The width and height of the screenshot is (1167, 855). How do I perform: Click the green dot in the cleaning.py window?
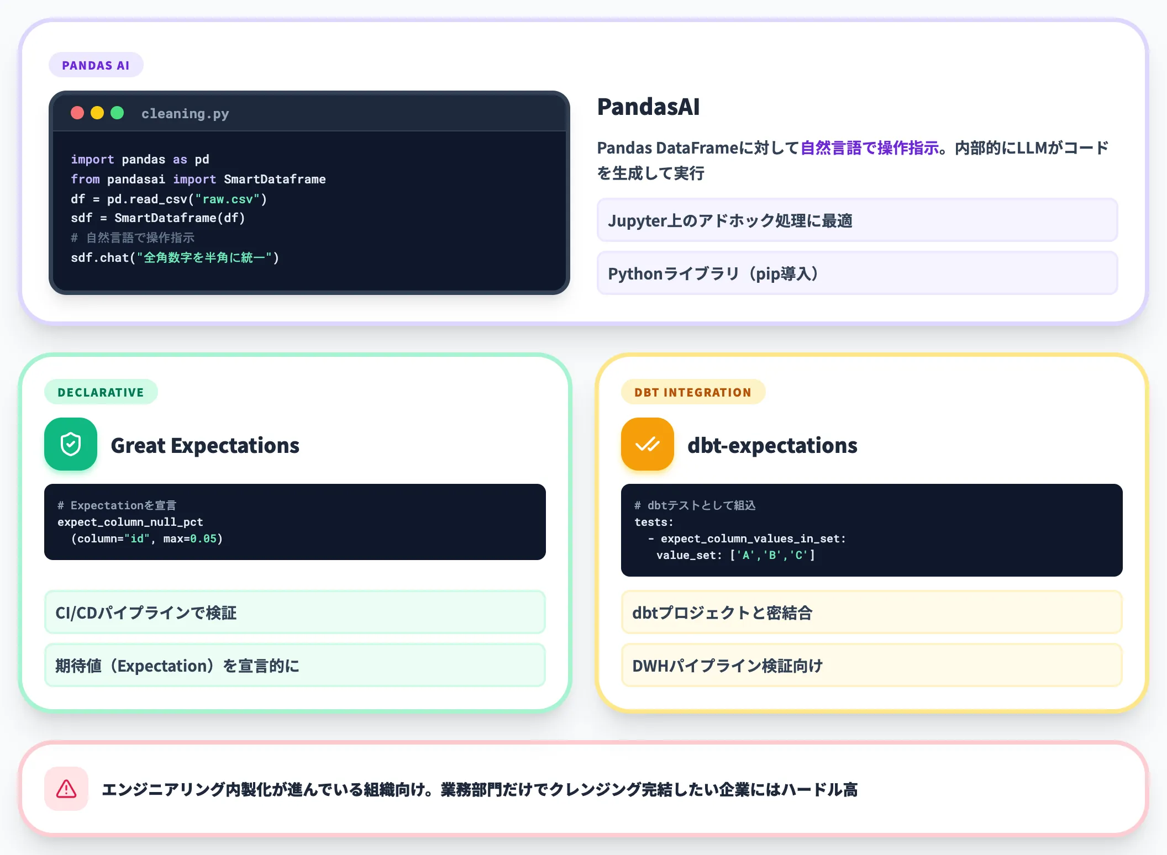click(117, 113)
